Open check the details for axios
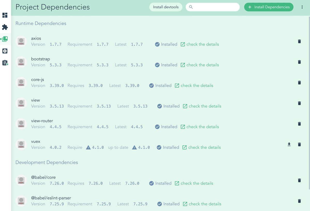The image size is (310, 211). click(x=200, y=44)
